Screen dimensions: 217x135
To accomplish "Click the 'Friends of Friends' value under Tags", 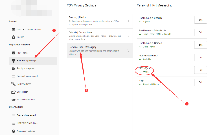I will click(151, 85).
